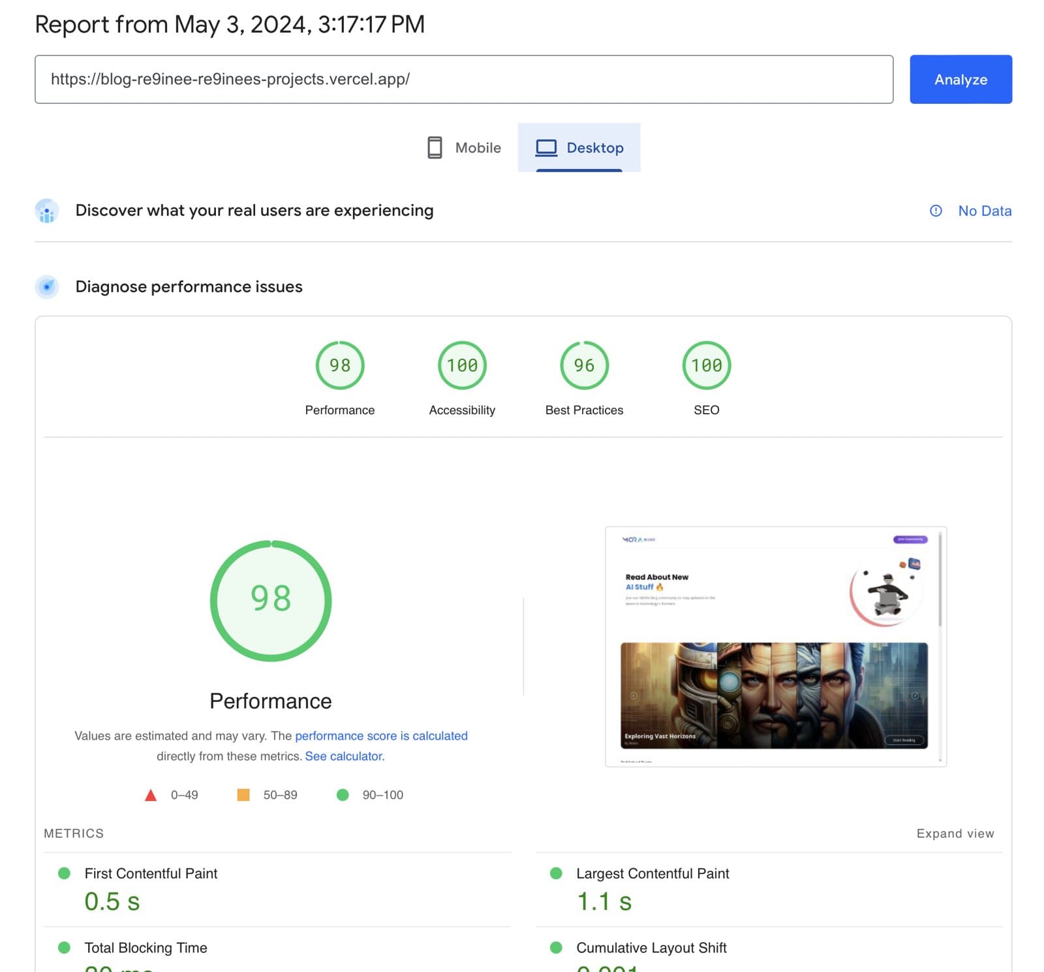Click the 0.5 s metric value

112,902
